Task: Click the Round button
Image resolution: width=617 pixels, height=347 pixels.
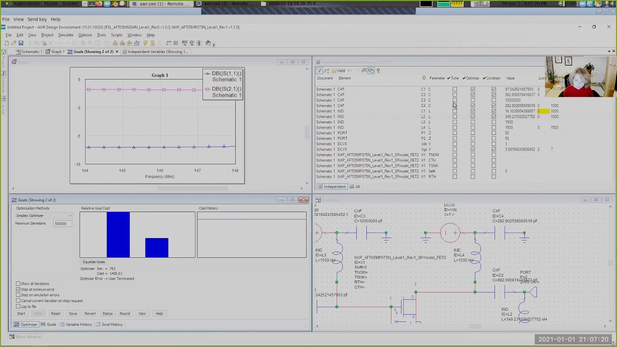Action: pos(125,314)
